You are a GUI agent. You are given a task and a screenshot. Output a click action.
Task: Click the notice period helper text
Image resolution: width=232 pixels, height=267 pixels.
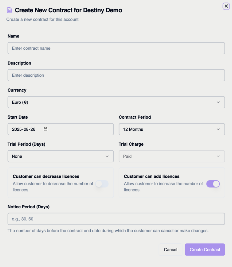[108, 231]
